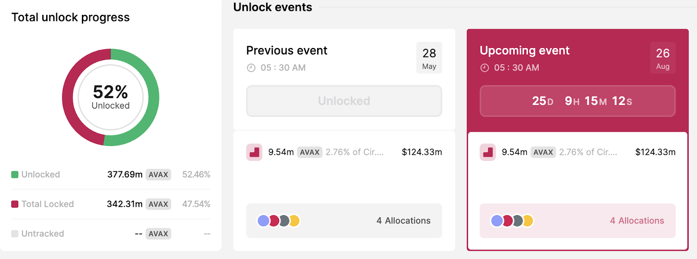Click the clock icon in Previous event card

[251, 68]
